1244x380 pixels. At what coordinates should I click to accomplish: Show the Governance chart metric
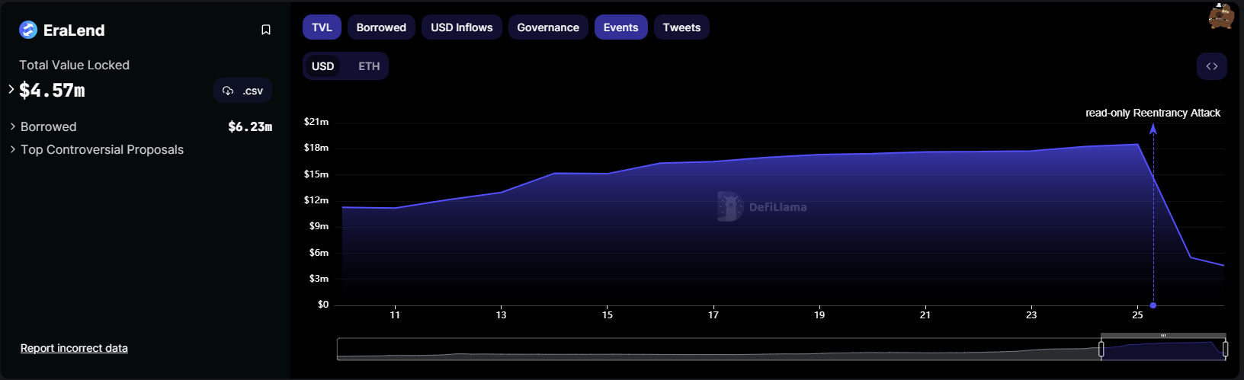547,27
